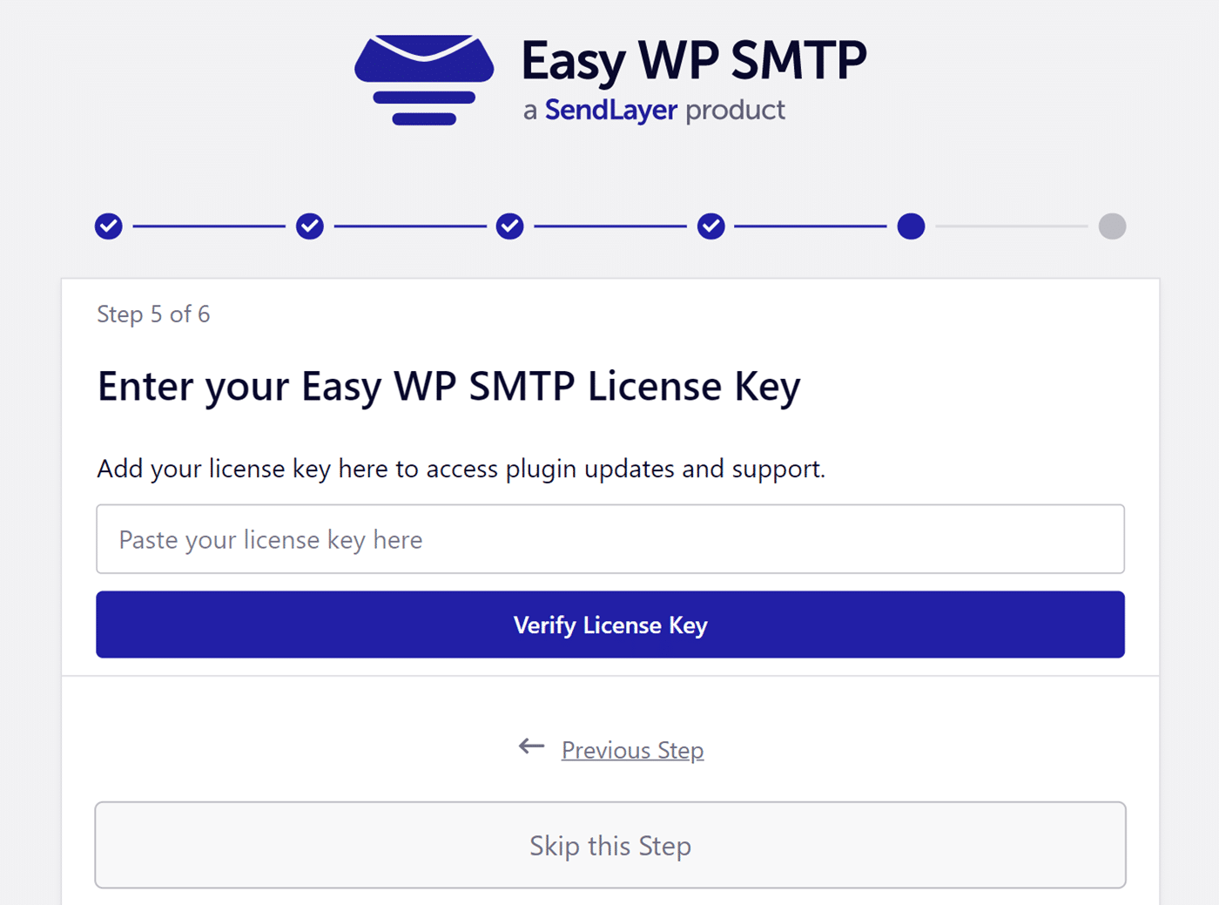
Task: Click the "Add your license key here" description
Action: coord(461,469)
